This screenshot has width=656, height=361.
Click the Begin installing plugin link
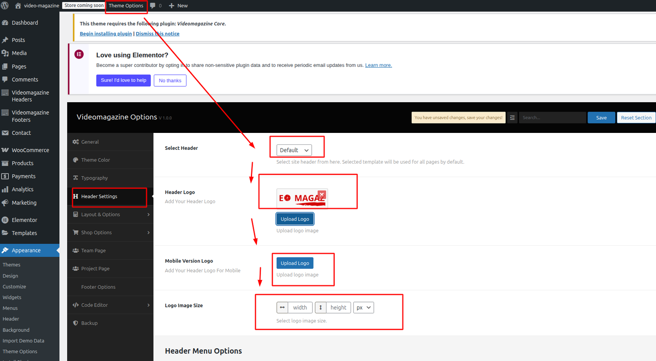point(106,34)
